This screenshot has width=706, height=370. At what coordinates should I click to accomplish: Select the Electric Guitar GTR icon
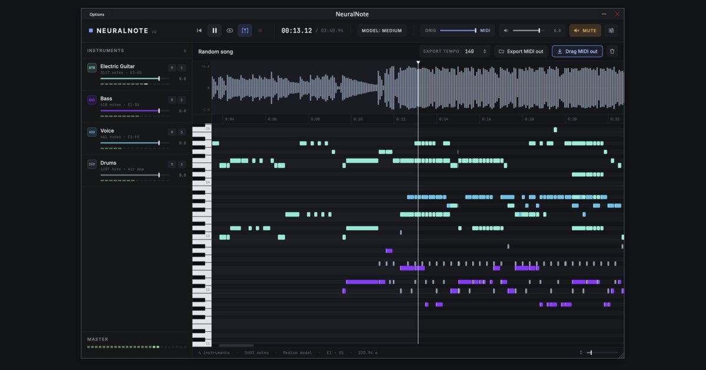point(92,68)
